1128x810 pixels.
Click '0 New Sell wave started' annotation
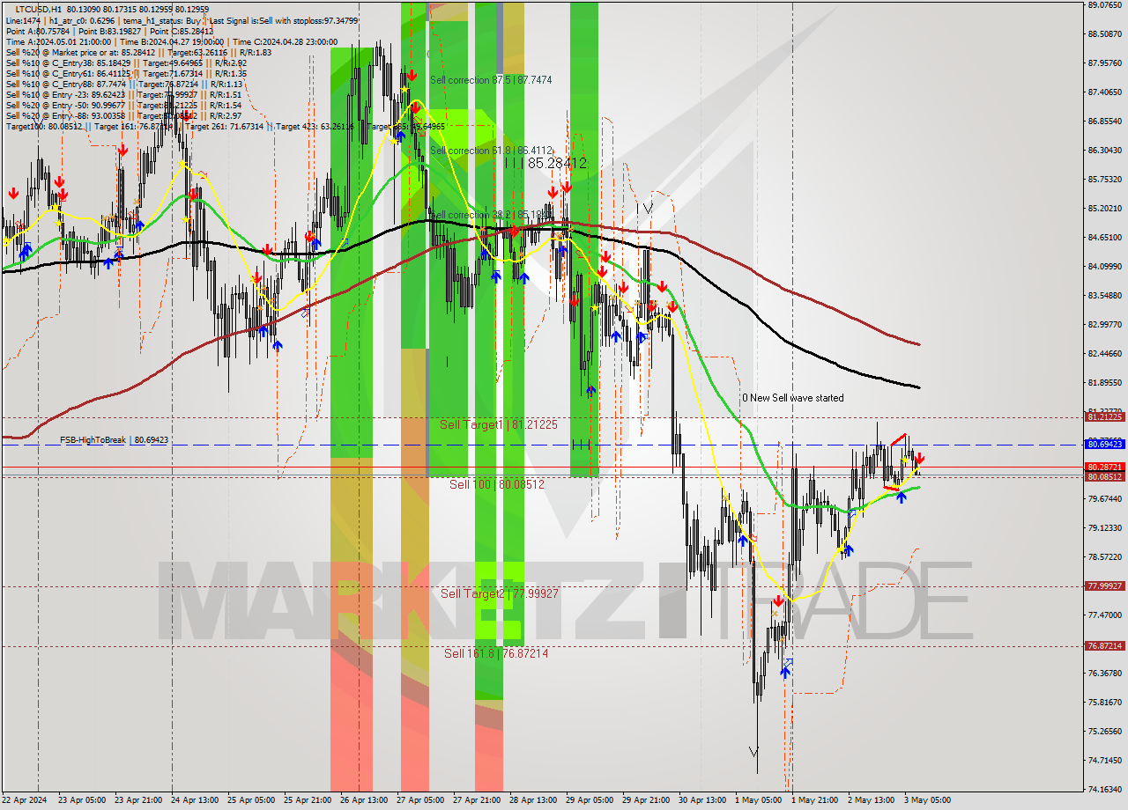tap(792, 398)
